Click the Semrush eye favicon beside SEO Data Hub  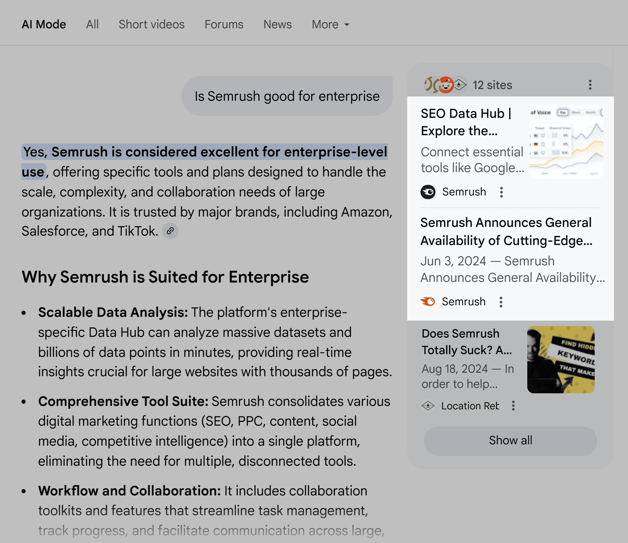[x=428, y=192]
